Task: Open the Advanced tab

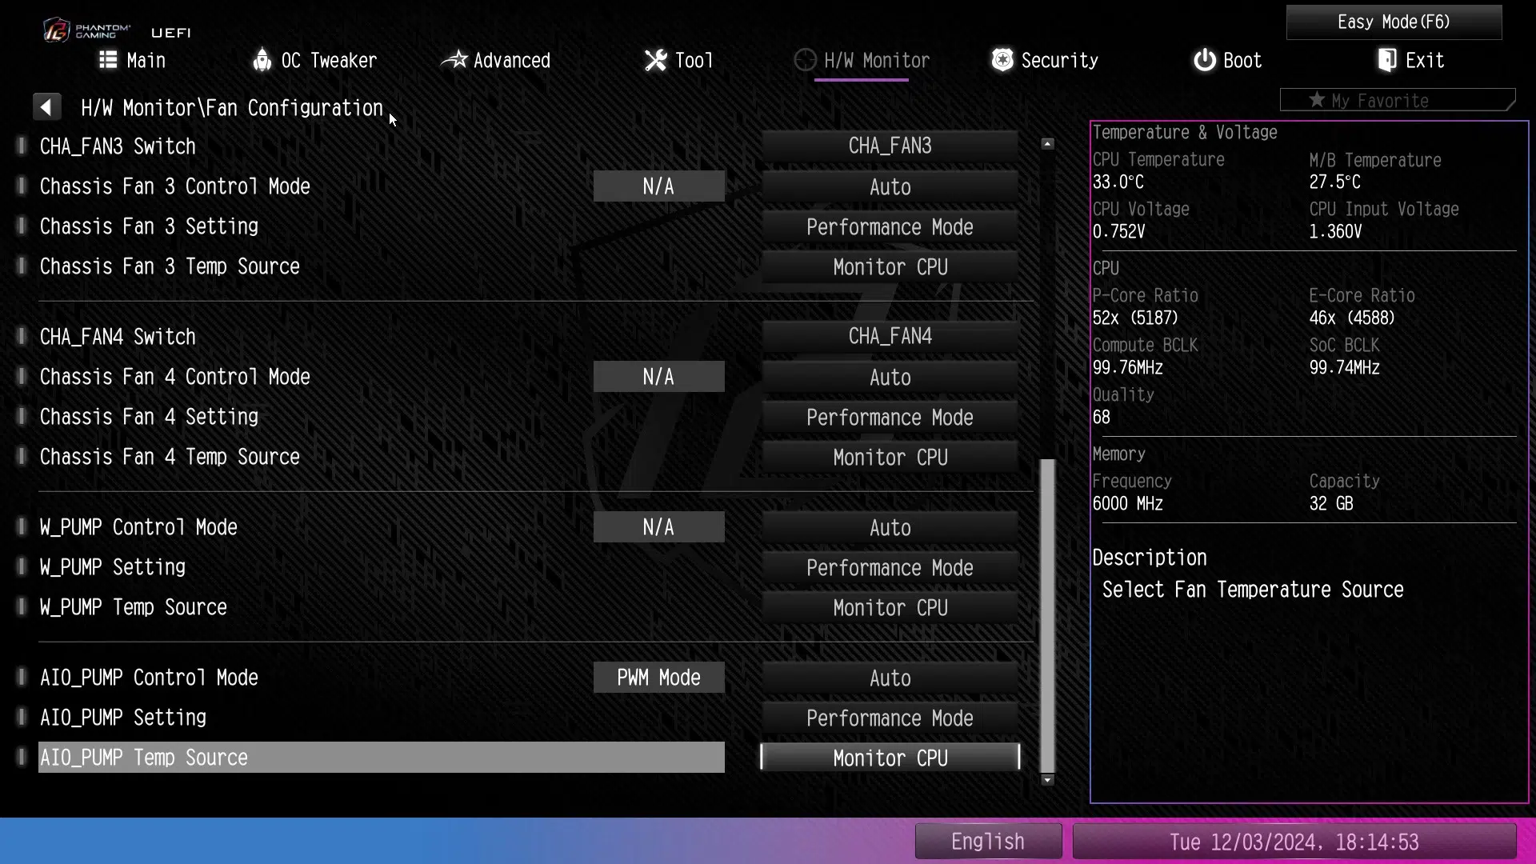Action: pyautogui.click(x=496, y=60)
